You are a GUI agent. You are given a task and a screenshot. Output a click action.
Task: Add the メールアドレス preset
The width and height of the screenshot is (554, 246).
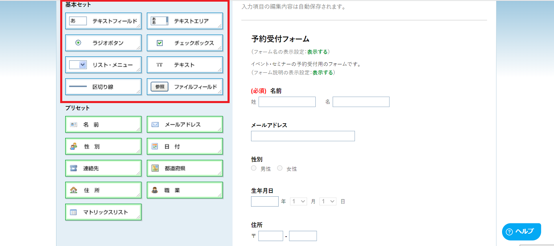185,124
